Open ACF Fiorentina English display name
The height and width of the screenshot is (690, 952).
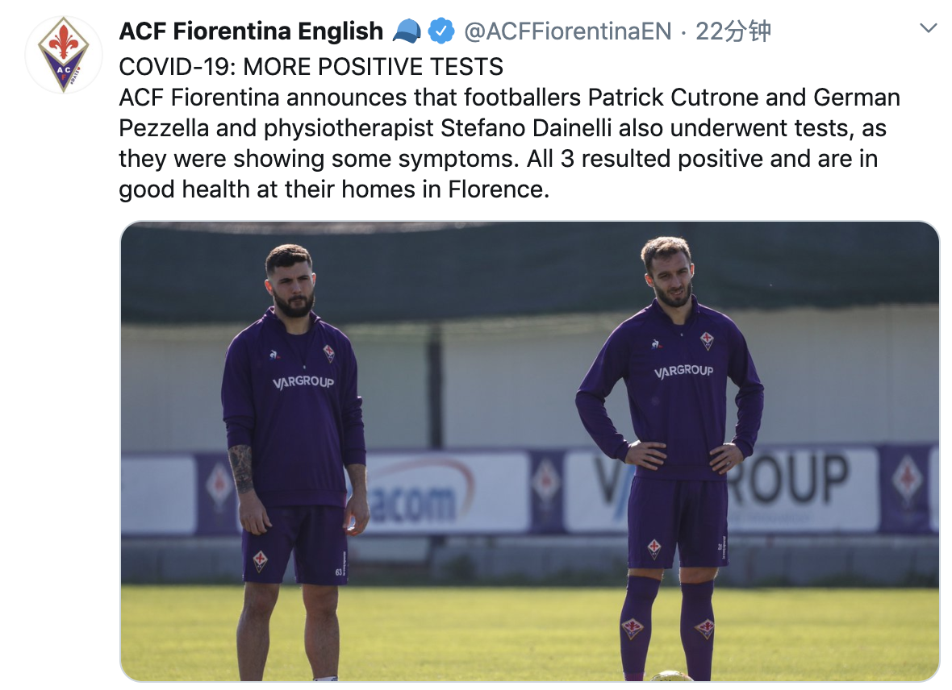pos(251,32)
